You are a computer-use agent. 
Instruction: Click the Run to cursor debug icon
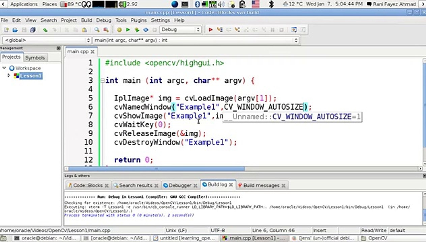point(220,30)
